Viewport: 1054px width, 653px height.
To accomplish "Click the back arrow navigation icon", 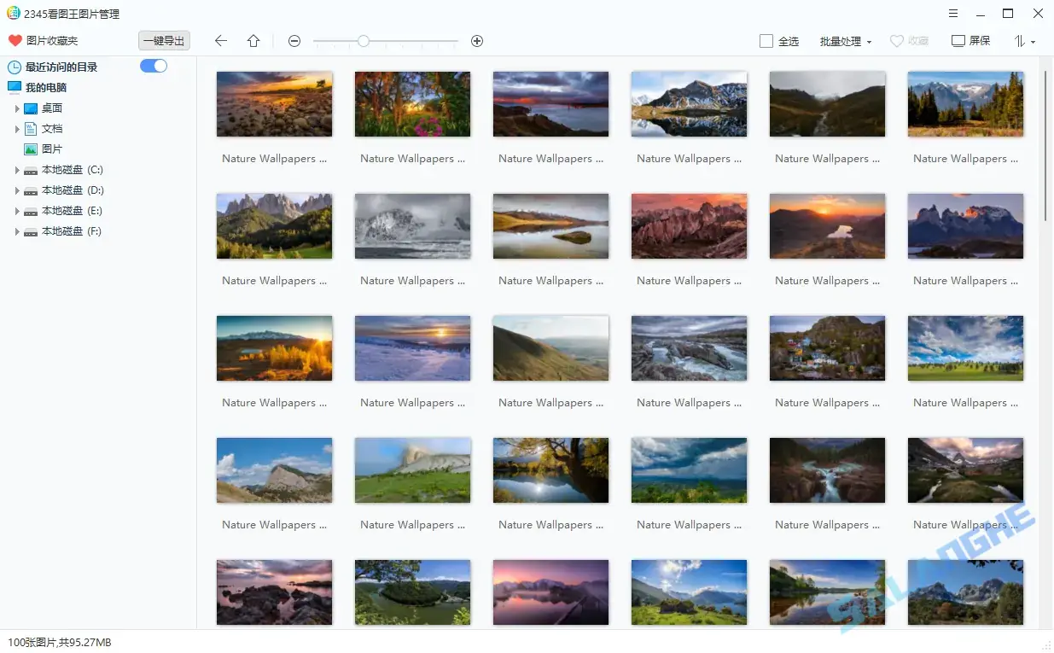I will tap(221, 41).
